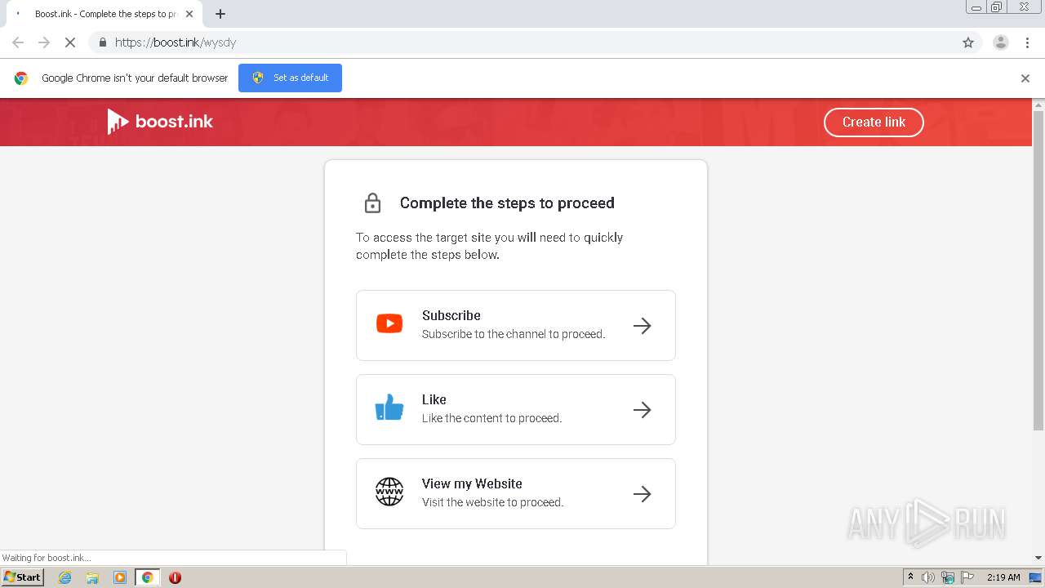Viewport: 1045px width, 588px height.
Task: Open the Create link button
Action: point(874,122)
